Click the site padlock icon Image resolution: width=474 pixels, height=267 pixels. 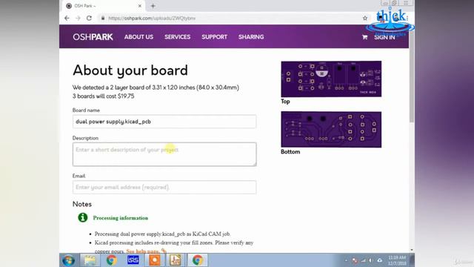pyautogui.click(x=103, y=18)
